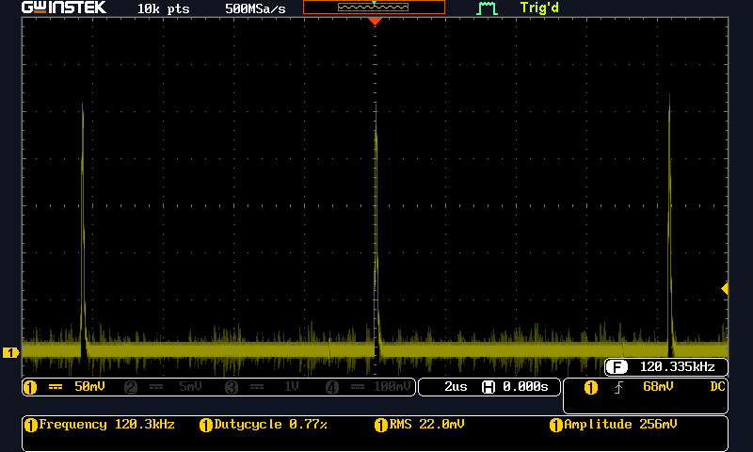This screenshot has width=753, height=452.
Task: Click the Dutycycle 0.77% measurement
Action: pos(270,425)
